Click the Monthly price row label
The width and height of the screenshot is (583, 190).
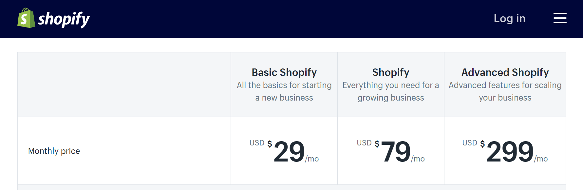point(54,151)
